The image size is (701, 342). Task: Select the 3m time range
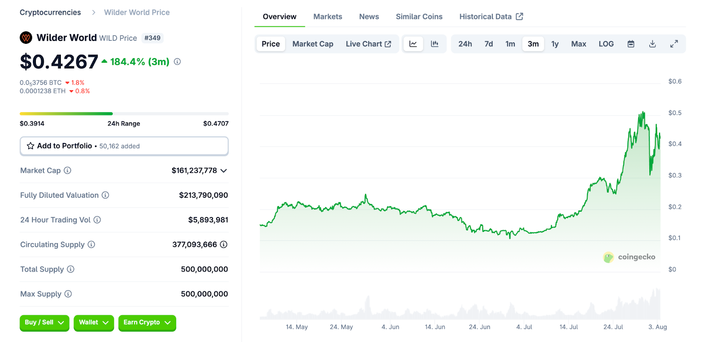(x=533, y=44)
